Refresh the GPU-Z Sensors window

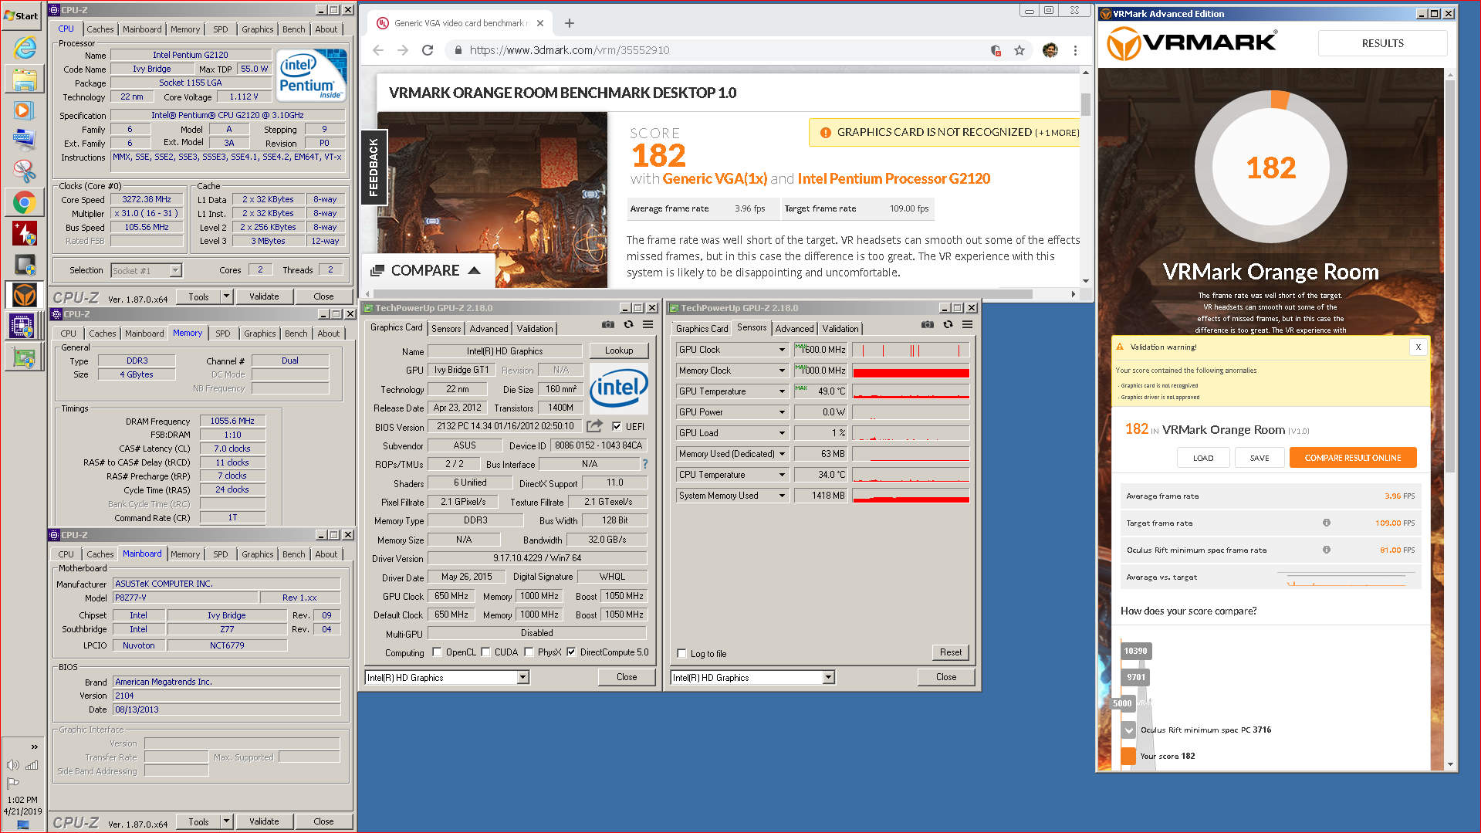tap(948, 325)
